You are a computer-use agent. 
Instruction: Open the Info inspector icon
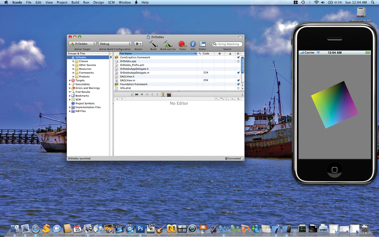click(193, 44)
